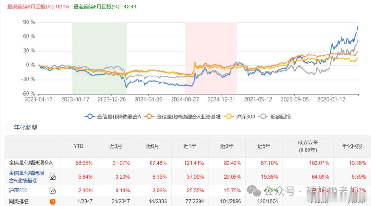Select the 近3月 column header

pyautogui.click(x=116, y=146)
